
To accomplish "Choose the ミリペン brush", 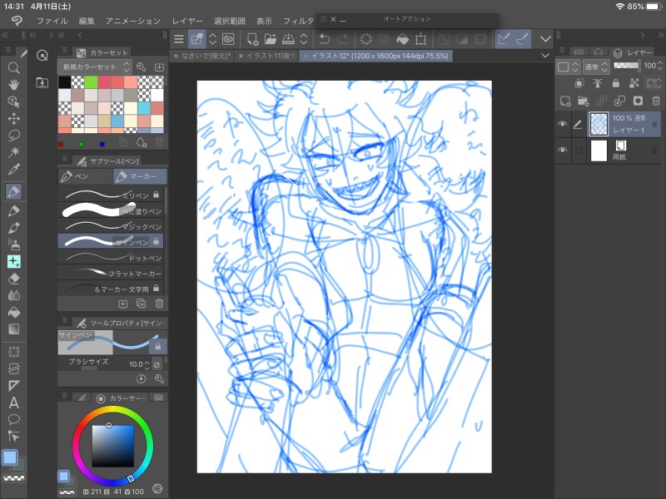I will point(111,195).
